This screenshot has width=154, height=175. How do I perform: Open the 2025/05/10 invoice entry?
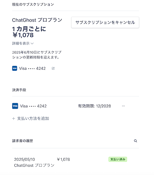pos(76,162)
